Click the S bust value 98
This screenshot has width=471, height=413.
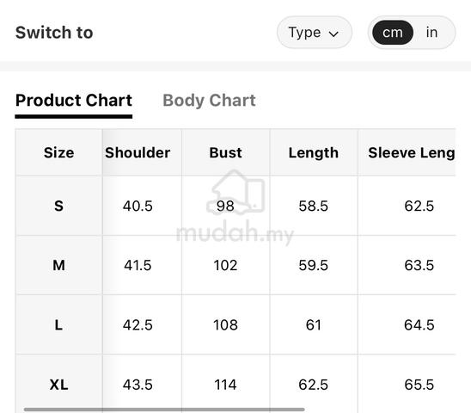point(225,206)
